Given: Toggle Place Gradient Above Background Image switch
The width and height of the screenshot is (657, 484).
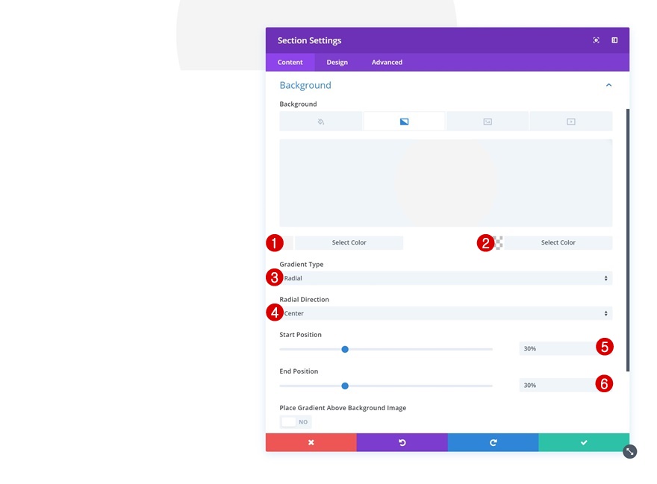Looking at the screenshot, I should point(296,421).
